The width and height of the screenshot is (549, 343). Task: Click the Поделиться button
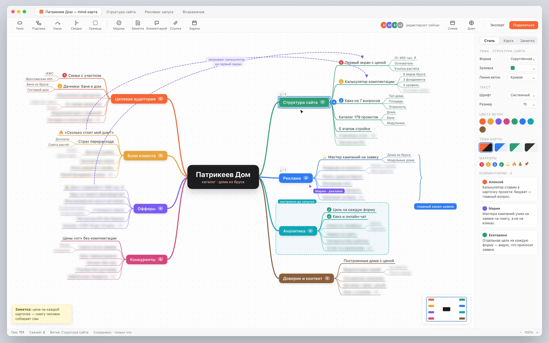tap(524, 25)
